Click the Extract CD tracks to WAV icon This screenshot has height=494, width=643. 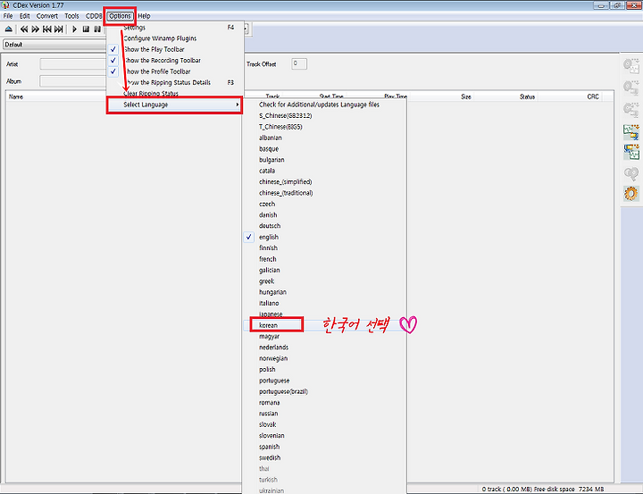point(631,66)
